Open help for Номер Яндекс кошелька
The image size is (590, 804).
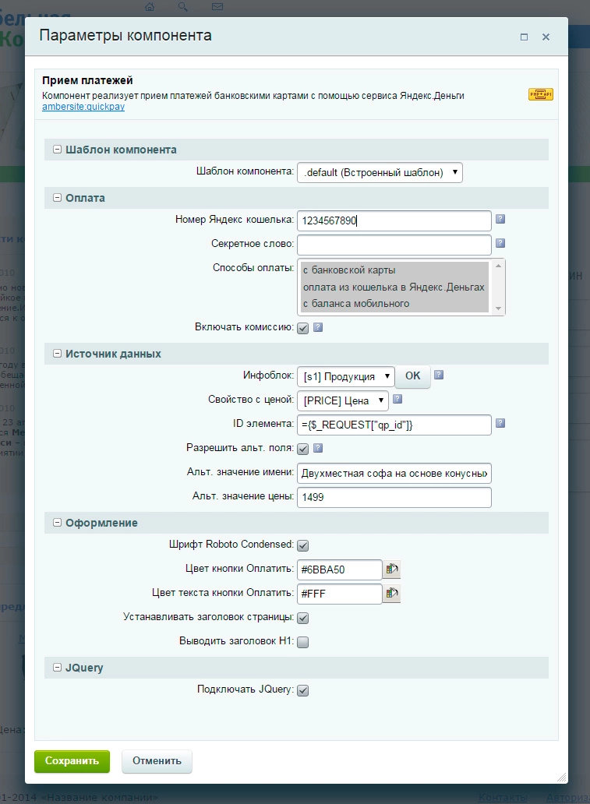(500, 219)
